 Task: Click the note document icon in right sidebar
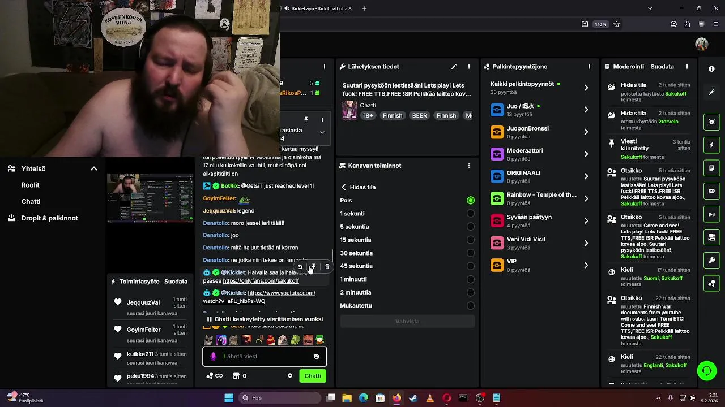pos(712,168)
